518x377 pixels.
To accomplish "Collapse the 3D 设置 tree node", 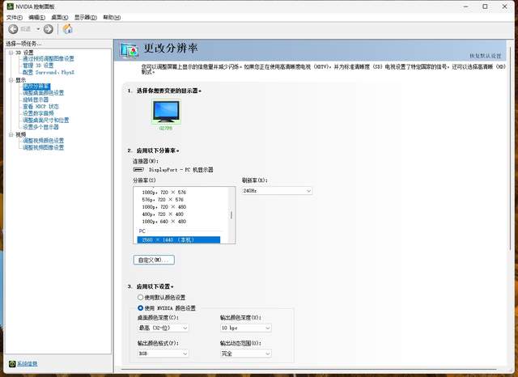I will coord(11,53).
